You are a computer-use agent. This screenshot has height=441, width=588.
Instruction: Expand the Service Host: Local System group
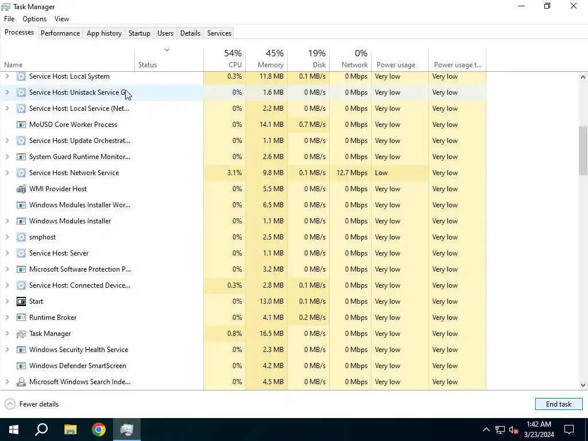[7, 76]
